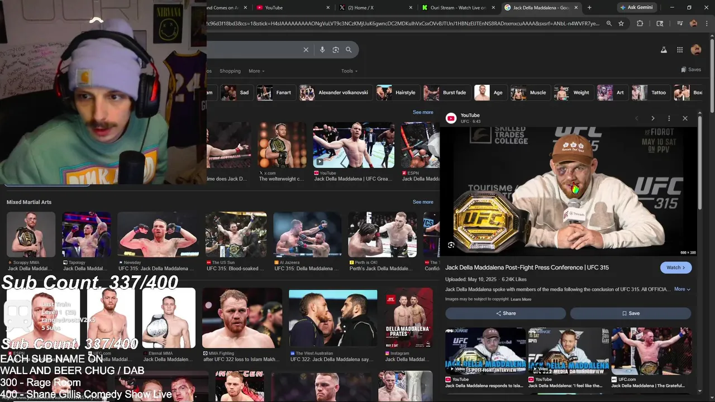Select the Tattoo filter chip

click(650, 93)
